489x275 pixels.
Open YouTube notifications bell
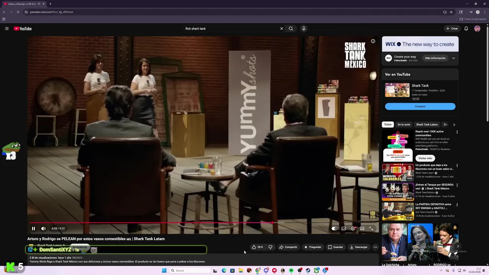(466, 29)
